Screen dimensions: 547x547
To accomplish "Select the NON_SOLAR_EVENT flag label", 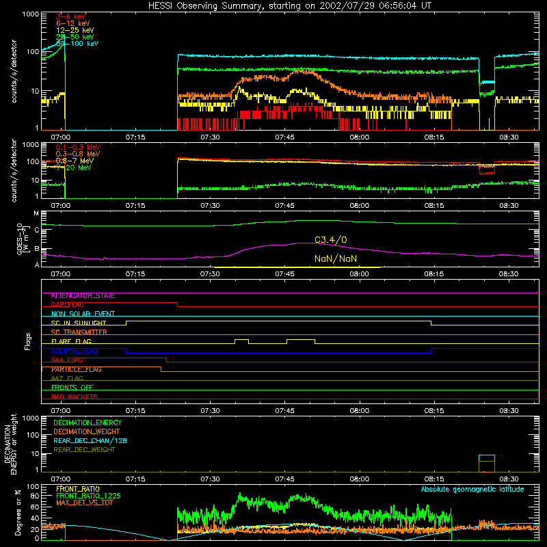I will [x=83, y=314].
